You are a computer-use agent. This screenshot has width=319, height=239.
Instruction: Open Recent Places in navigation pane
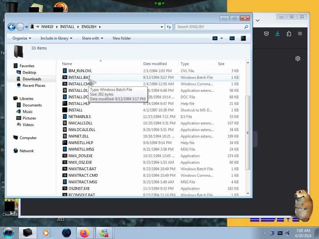[34, 86]
